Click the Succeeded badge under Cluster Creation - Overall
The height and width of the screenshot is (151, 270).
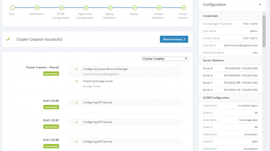coord(51,74)
